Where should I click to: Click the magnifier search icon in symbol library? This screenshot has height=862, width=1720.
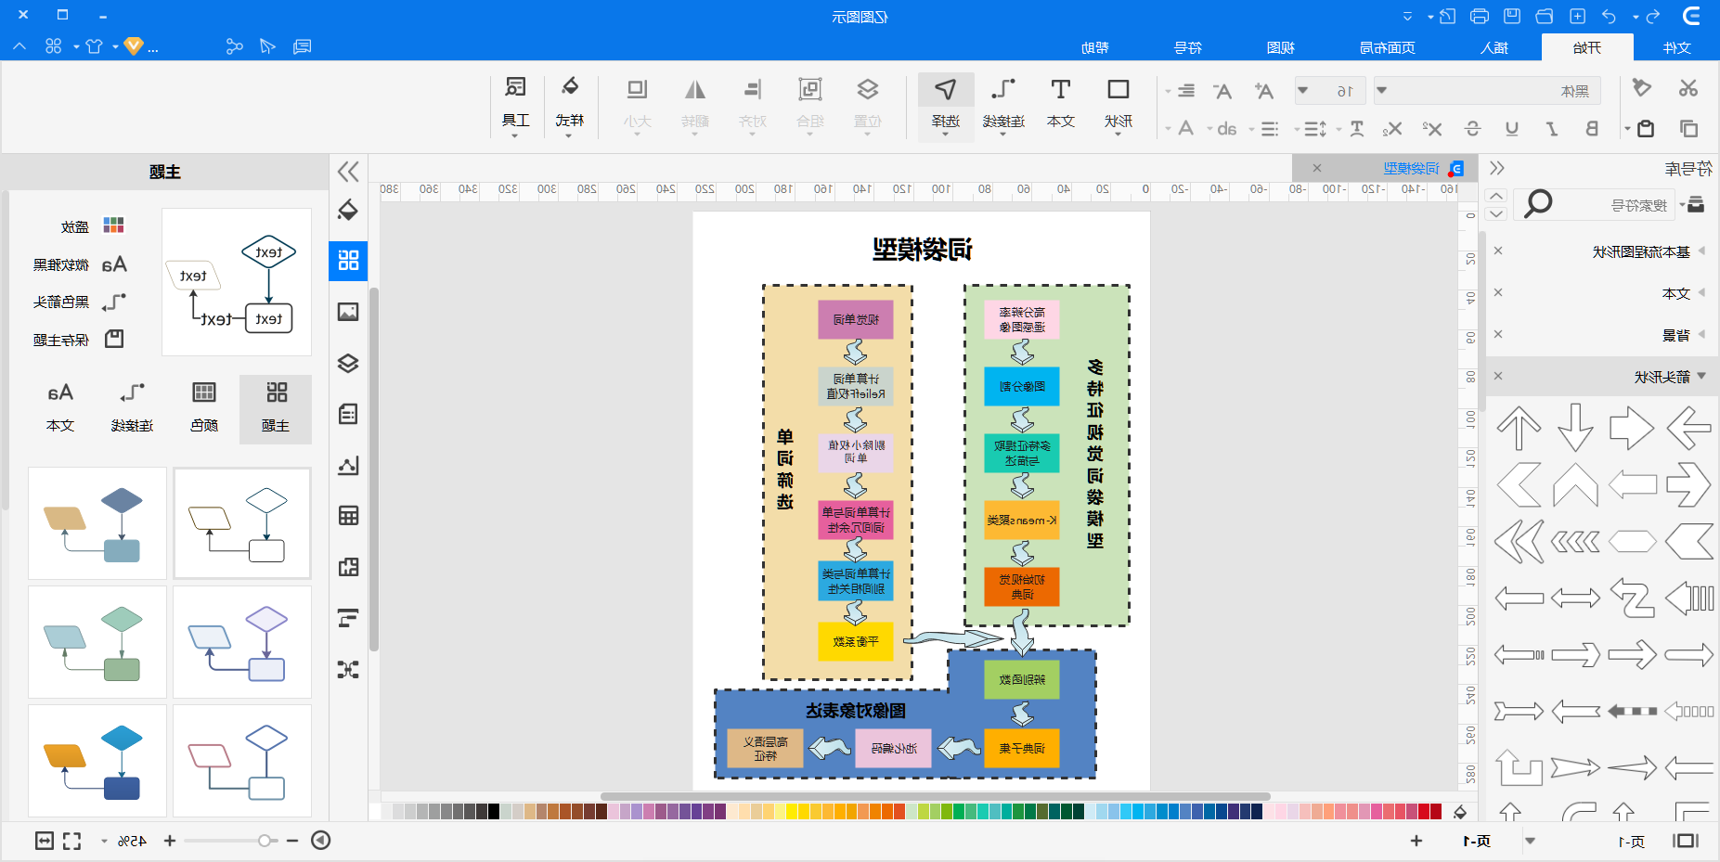coord(1538,203)
